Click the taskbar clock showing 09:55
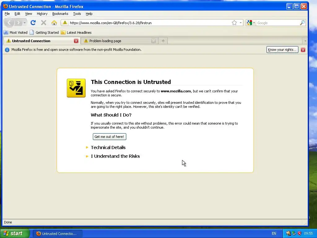Image resolution: width=317 pixels, height=238 pixels. click(308, 234)
